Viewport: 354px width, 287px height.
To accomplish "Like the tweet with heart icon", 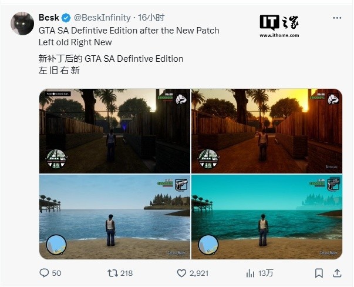I will click(181, 273).
